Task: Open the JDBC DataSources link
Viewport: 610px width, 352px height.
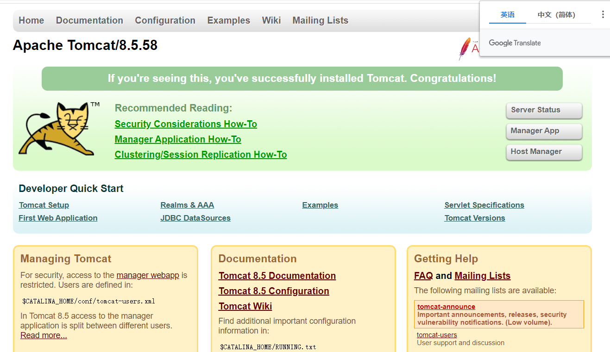Action: (x=195, y=218)
